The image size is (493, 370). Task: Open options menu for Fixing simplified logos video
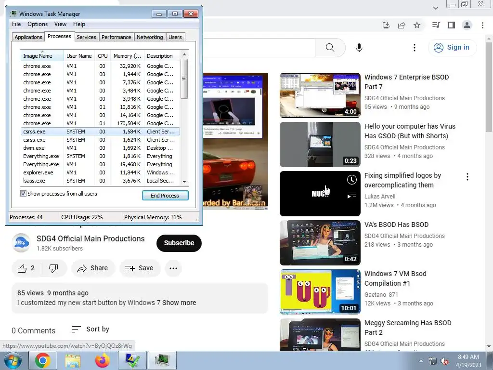tap(467, 177)
